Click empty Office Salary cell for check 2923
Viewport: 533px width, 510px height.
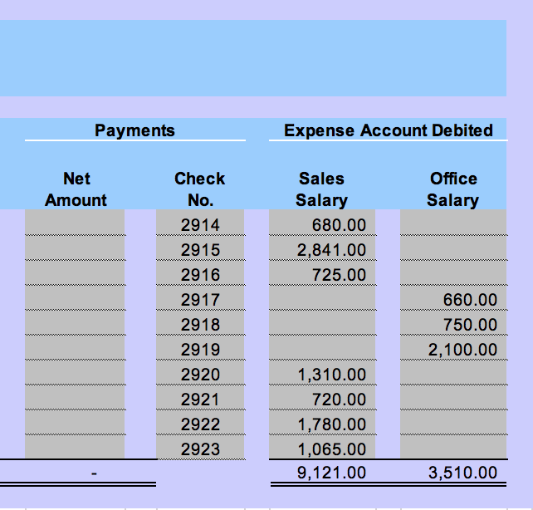[453, 447]
